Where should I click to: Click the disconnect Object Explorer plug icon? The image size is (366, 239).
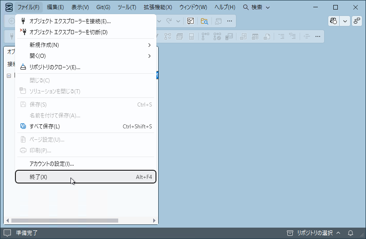(23, 32)
